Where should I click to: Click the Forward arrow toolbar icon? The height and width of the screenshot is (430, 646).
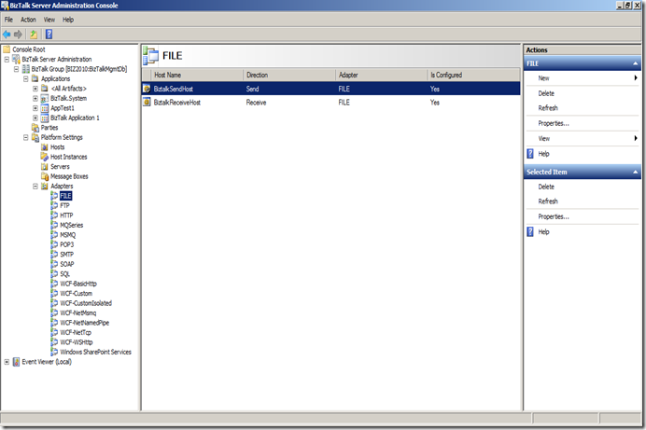18,35
